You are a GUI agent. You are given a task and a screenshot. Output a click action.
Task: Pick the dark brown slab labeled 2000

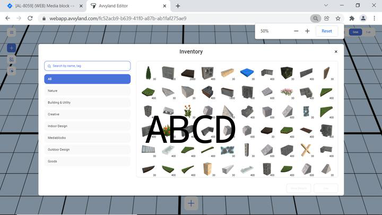click(x=188, y=73)
